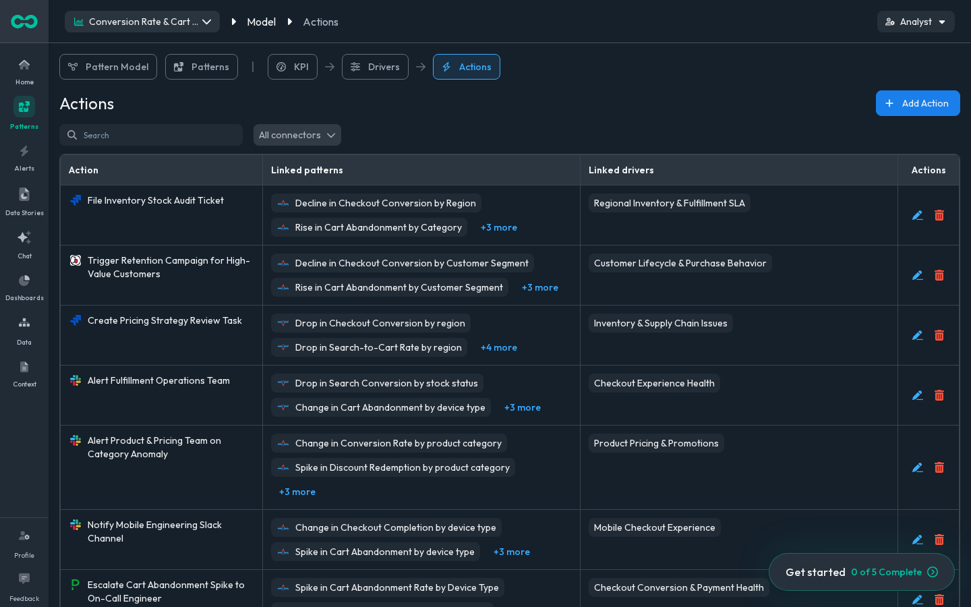Open the All connectors filter
The width and height of the screenshot is (971, 607).
coord(297,135)
